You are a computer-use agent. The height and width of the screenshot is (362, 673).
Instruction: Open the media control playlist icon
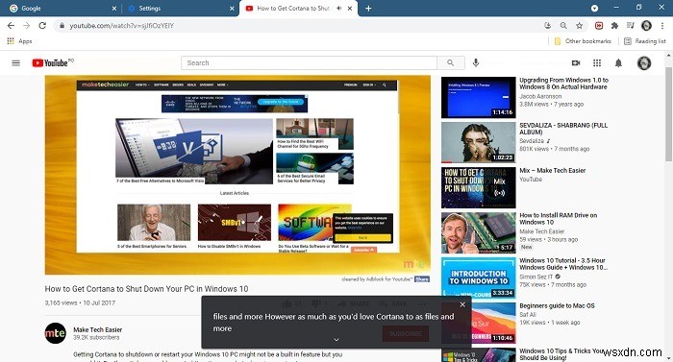coord(630,26)
